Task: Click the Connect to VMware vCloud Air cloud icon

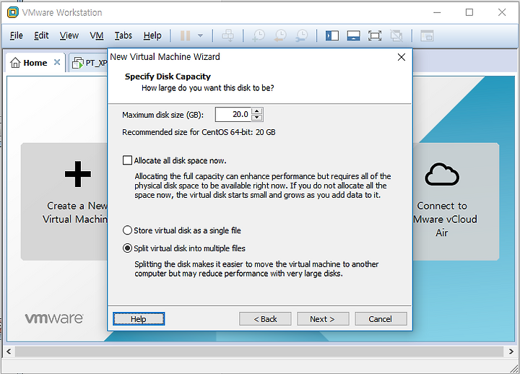Action: click(442, 174)
